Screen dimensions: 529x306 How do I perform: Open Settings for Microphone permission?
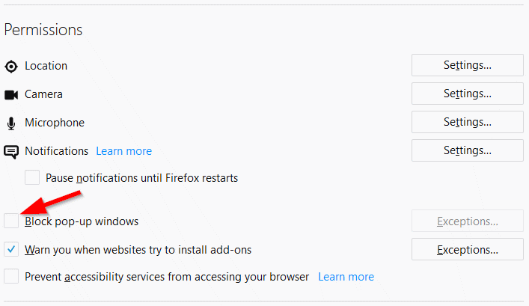pyautogui.click(x=467, y=122)
